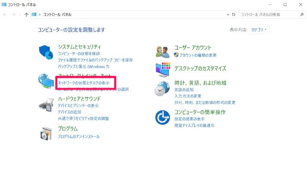Click デバイスとプリンターの表示 link
The height and width of the screenshot is (195, 307).
coord(78,106)
